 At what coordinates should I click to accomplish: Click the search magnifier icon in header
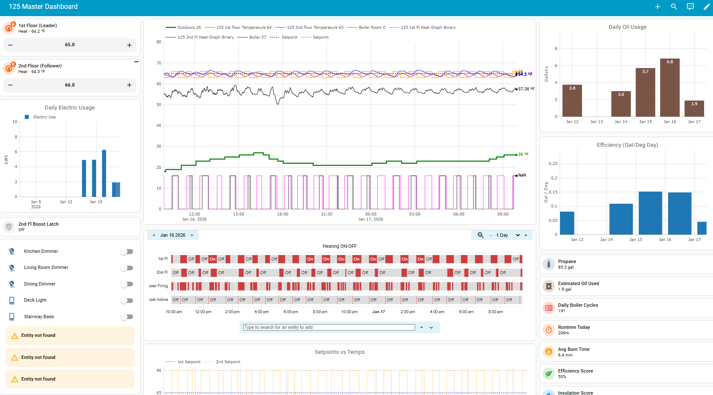pyautogui.click(x=674, y=7)
